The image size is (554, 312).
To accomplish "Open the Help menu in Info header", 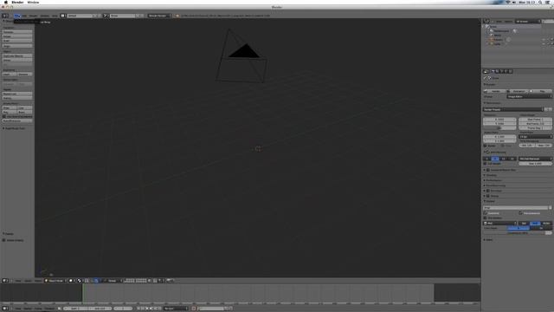I will tap(55, 16).
